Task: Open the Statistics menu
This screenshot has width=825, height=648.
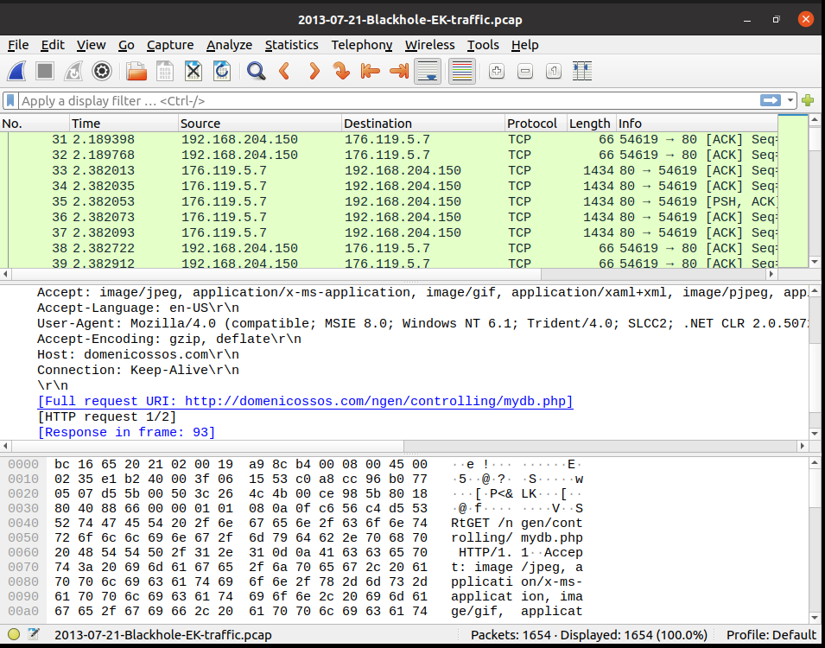Action: [x=291, y=45]
